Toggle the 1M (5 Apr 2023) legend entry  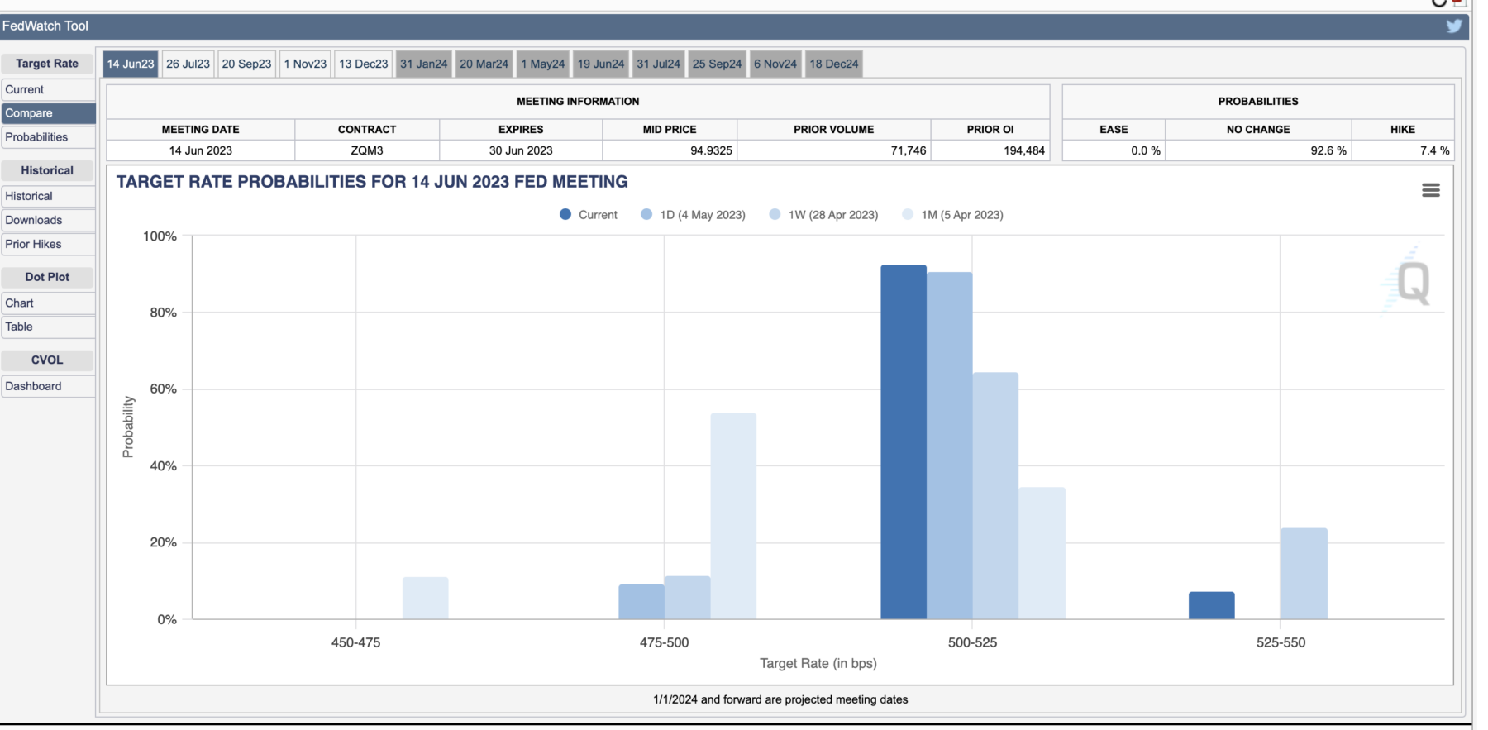click(961, 215)
